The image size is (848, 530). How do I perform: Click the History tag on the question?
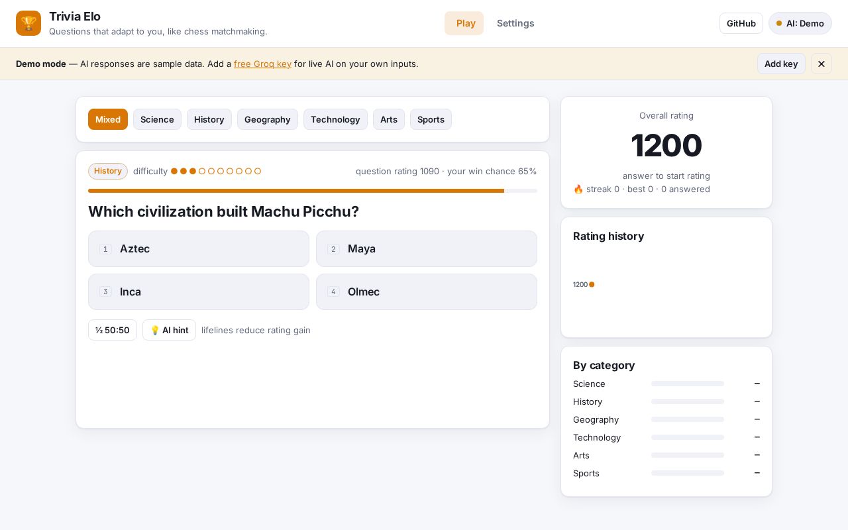pyautogui.click(x=108, y=171)
